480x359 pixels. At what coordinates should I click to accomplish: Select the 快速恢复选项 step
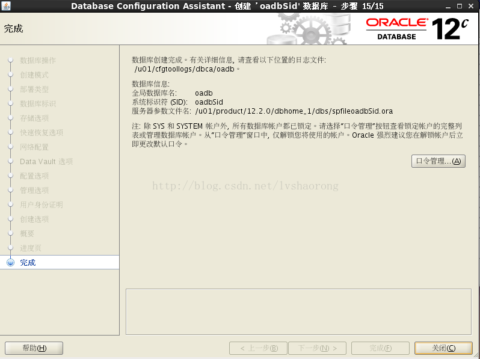pyautogui.click(x=42, y=132)
